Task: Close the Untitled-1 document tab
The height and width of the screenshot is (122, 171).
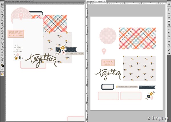Action: pyautogui.click(x=105, y=1)
